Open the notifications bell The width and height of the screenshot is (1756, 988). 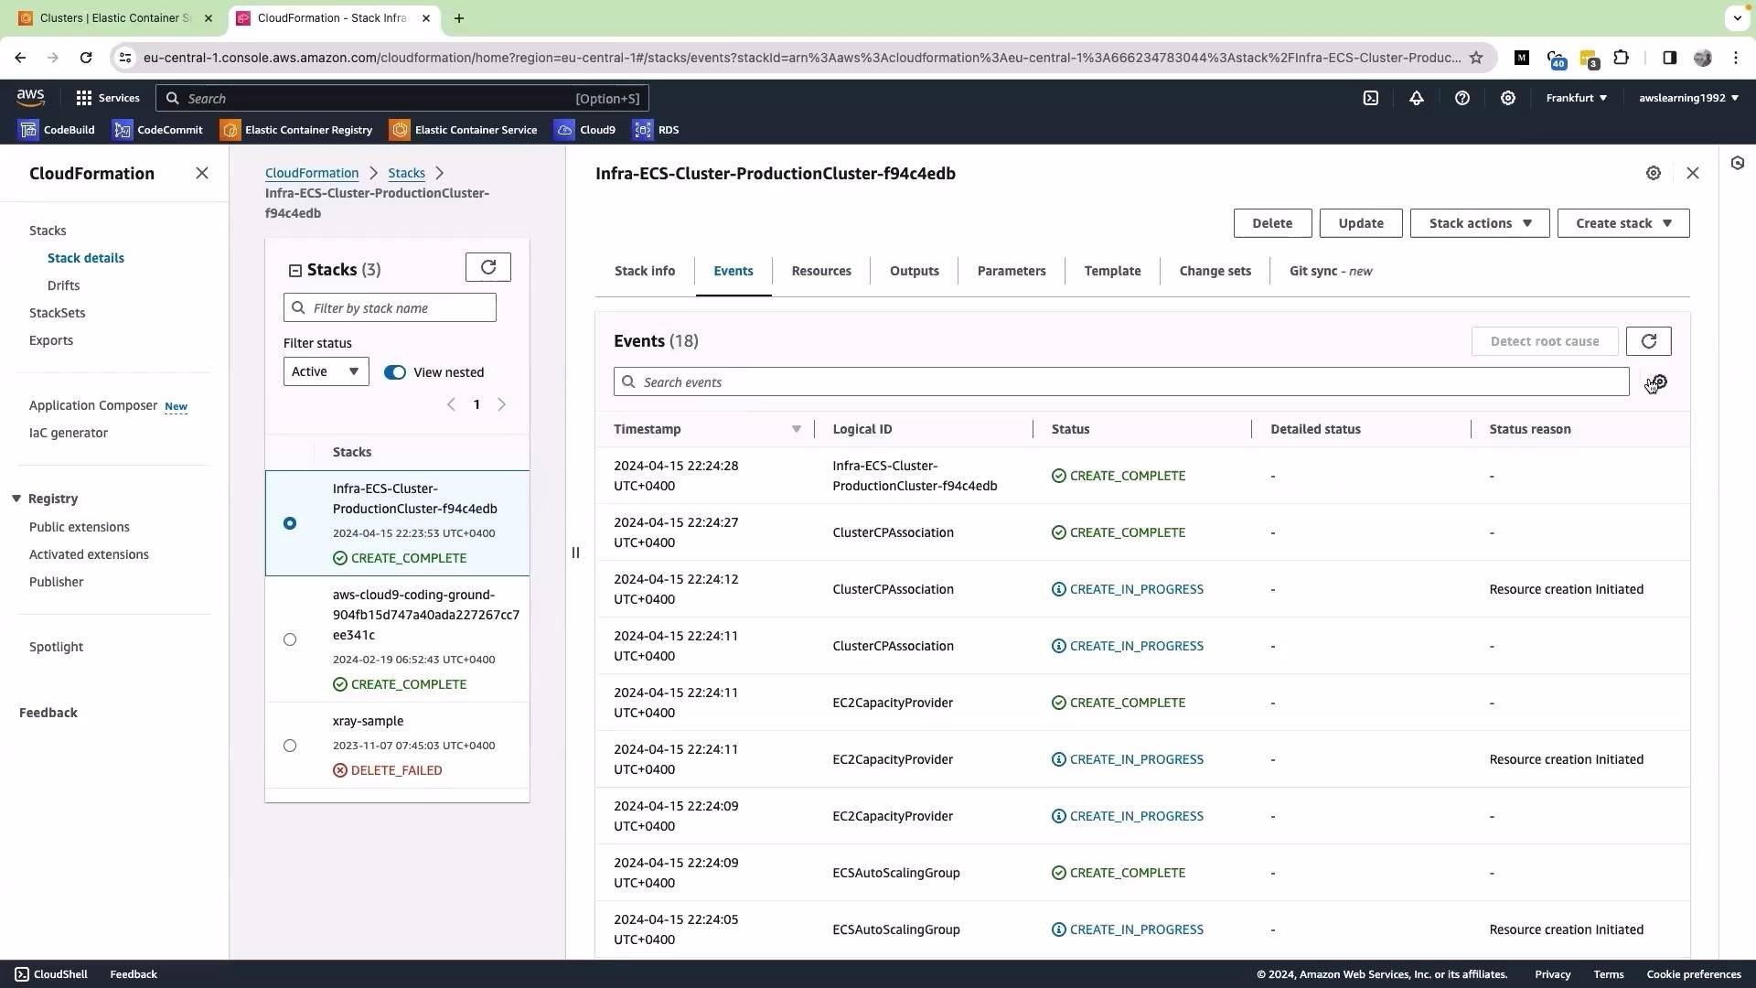point(1417,98)
